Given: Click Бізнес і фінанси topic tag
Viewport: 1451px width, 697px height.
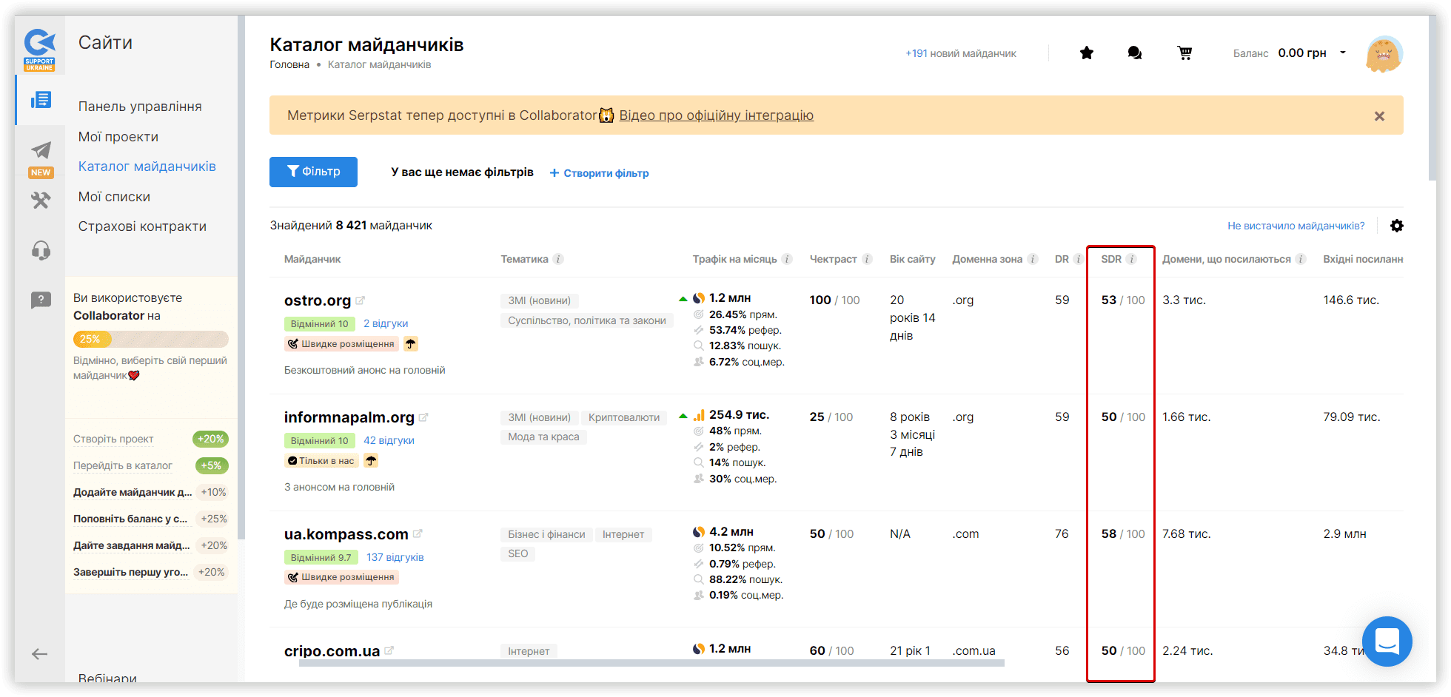Looking at the screenshot, I should tap(546, 534).
